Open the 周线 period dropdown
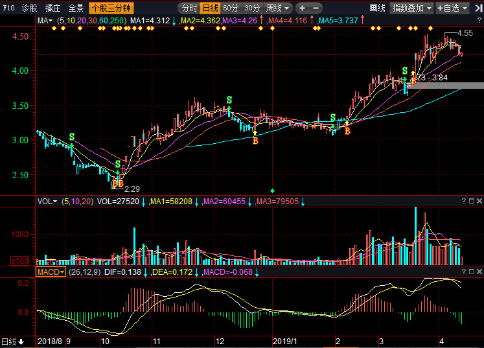Viewport: 484px width, 348px height. [279, 8]
